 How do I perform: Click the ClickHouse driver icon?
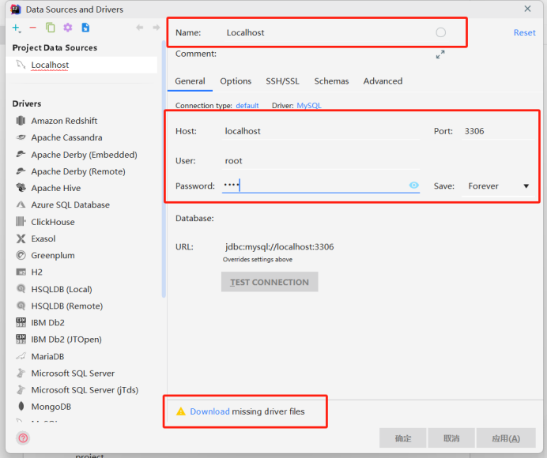pos(21,222)
